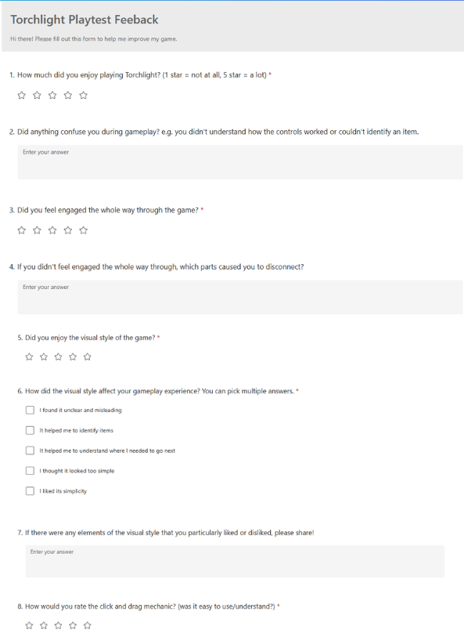Rate click and drag mechanic one star
The height and width of the screenshot is (637, 464).
29,625
